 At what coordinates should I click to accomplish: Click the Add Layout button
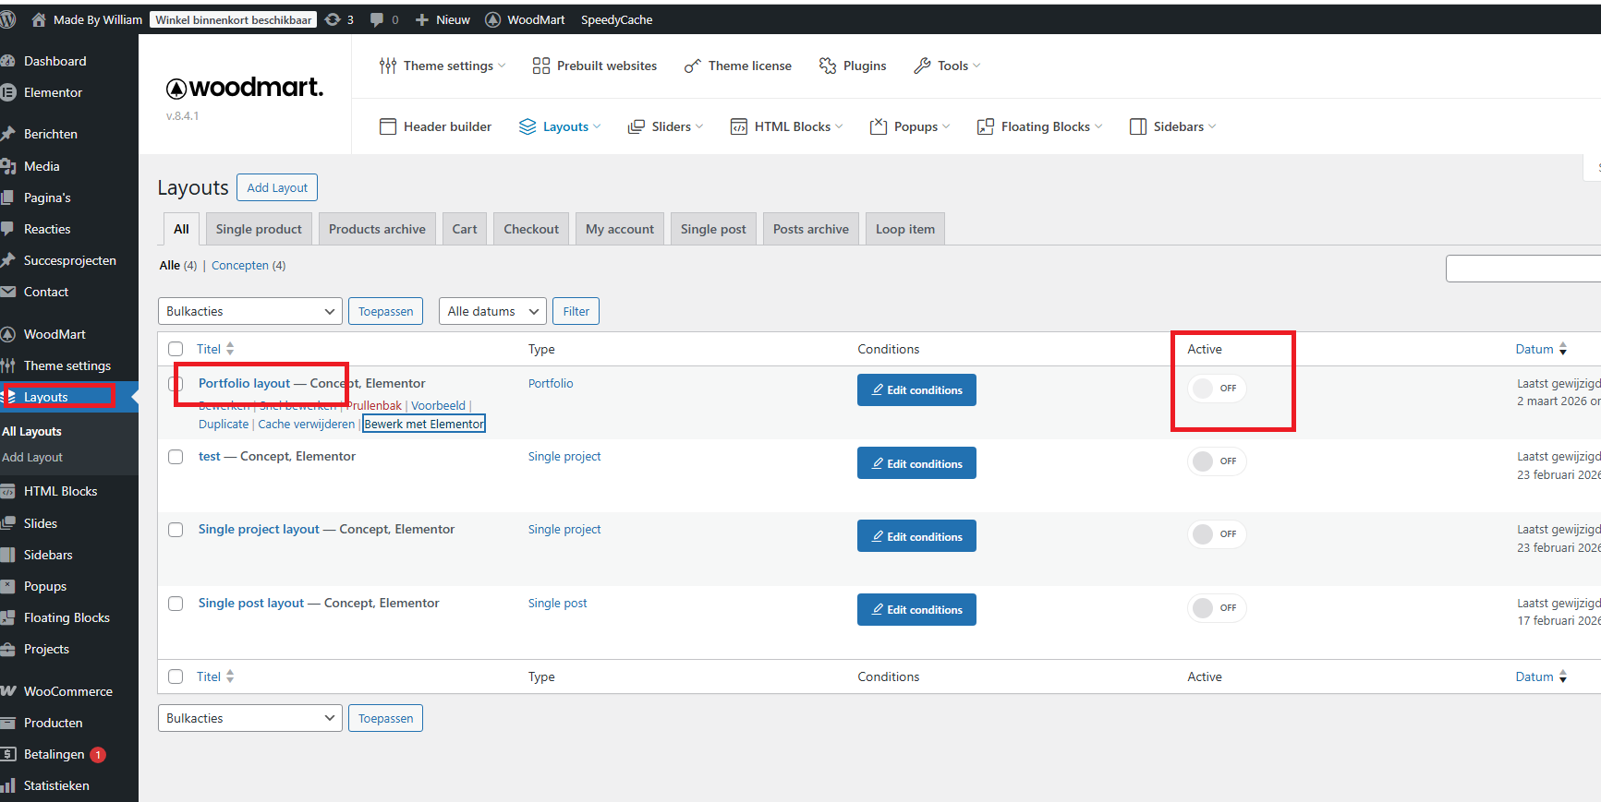click(277, 187)
